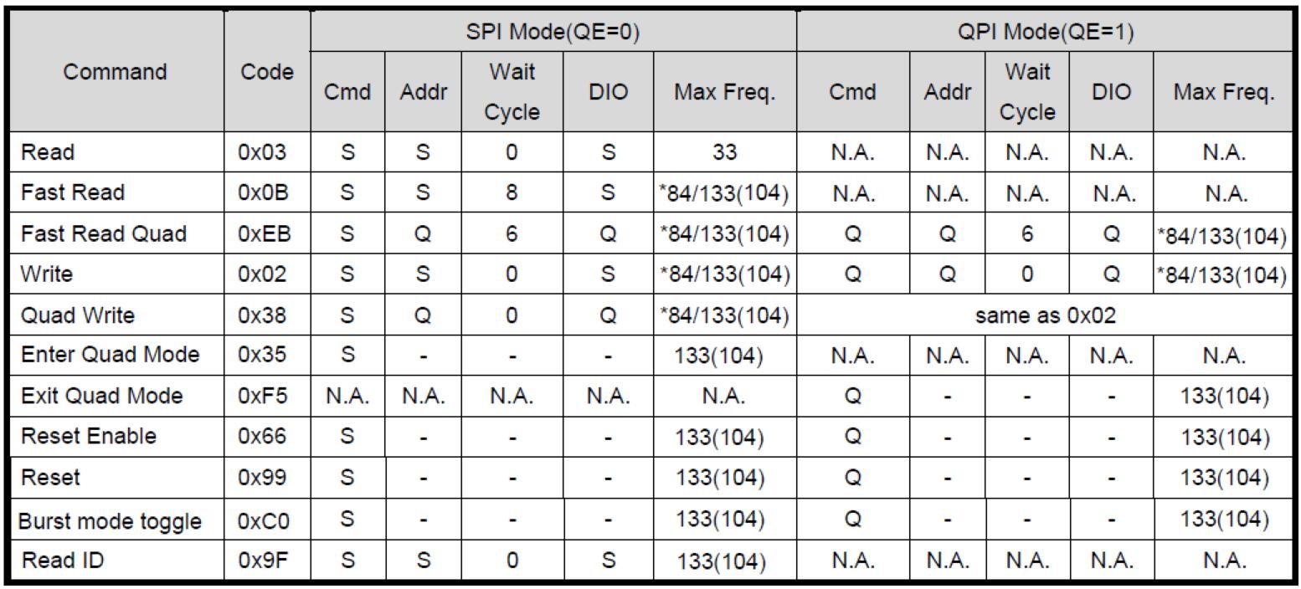Select the "Burst mode toggle" command cell
Viewport: 1301px width, 589px height.
coord(110,521)
